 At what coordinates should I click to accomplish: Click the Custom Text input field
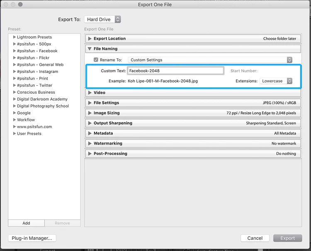click(175, 71)
